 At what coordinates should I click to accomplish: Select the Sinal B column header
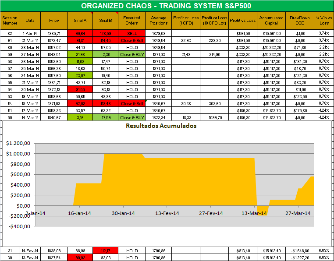(106, 21)
